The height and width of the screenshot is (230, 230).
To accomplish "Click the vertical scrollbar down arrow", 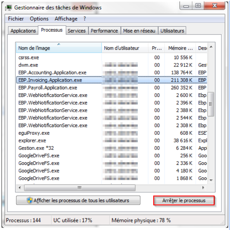I will point(211,180).
